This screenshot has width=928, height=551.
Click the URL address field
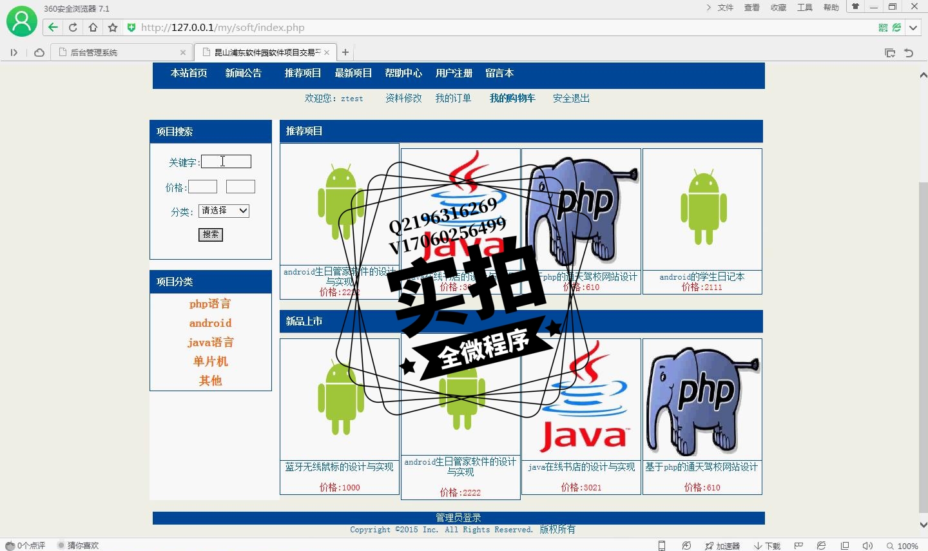coord(503,28)
